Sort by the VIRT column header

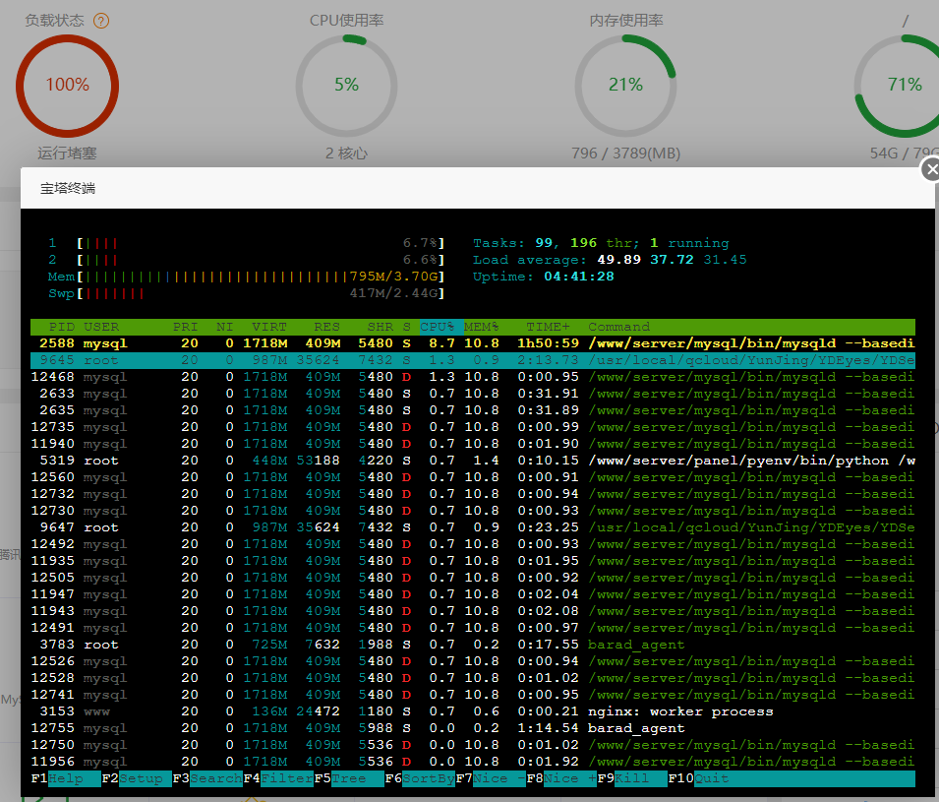268,327
